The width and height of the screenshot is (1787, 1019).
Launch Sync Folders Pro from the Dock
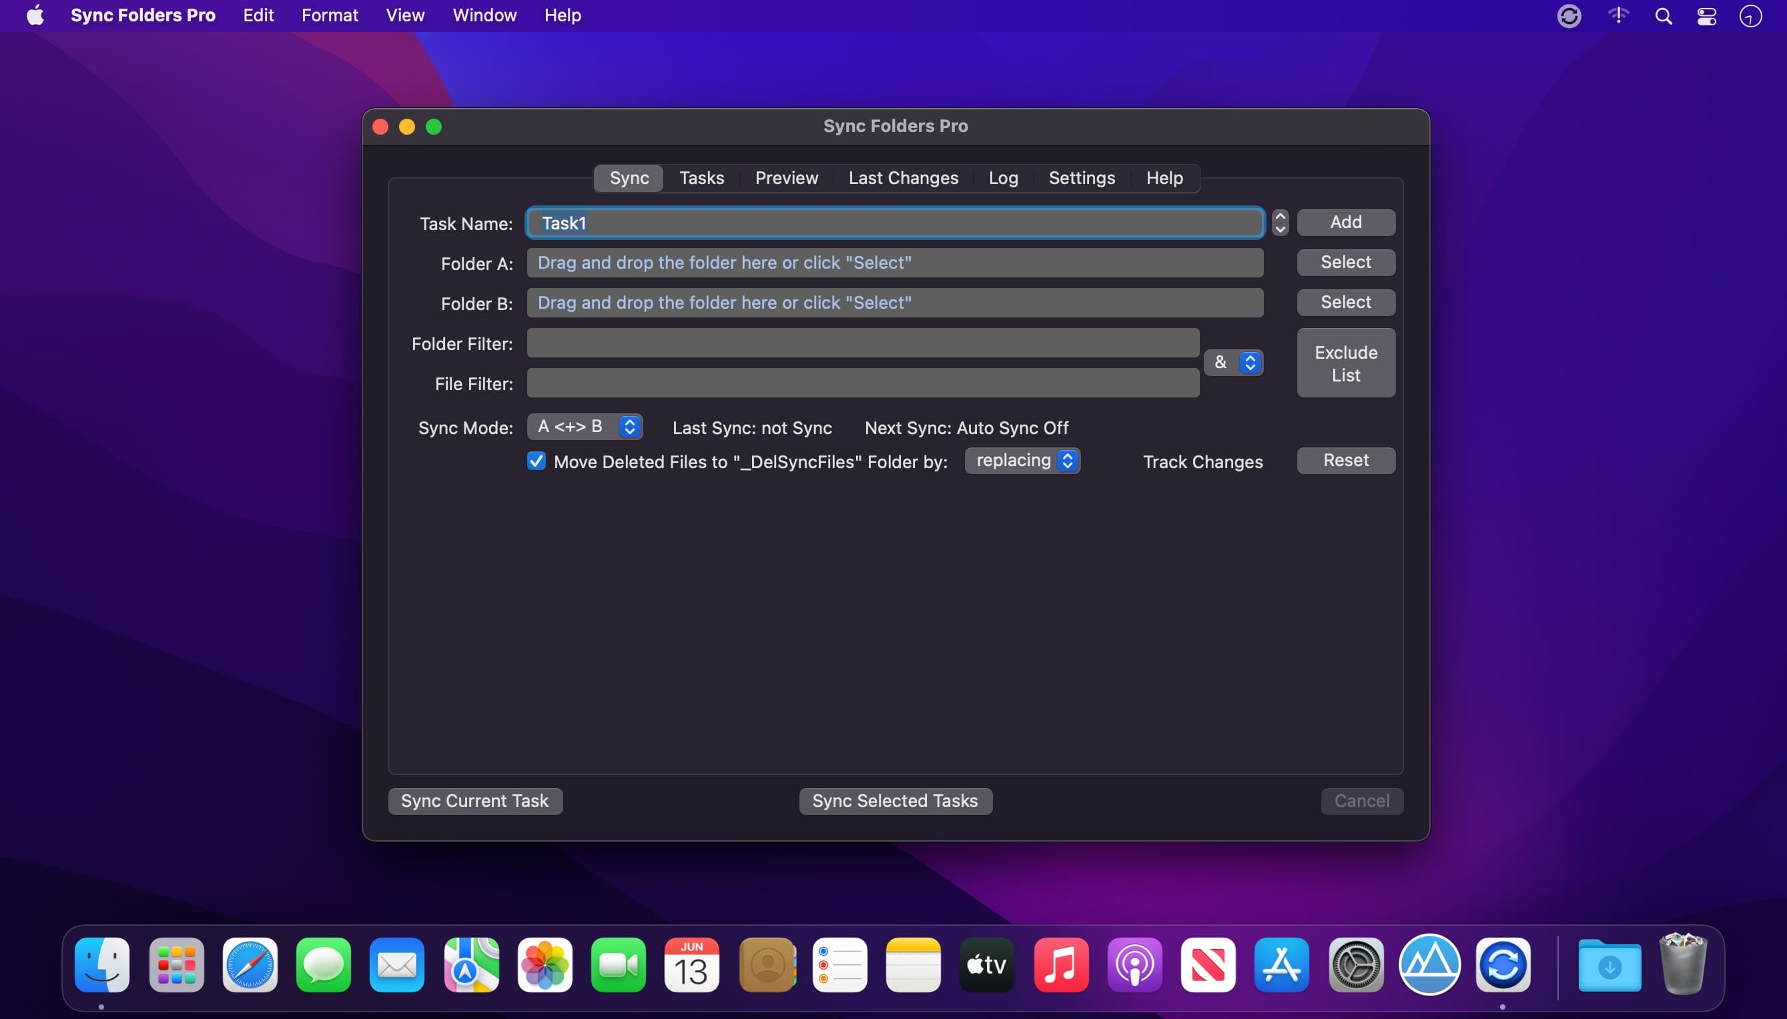(x=1503, y=964)
